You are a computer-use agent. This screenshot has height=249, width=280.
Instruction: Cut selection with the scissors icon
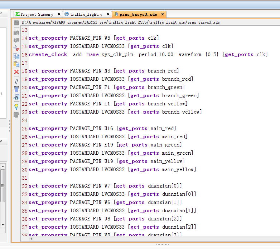[x=16, y=48]
